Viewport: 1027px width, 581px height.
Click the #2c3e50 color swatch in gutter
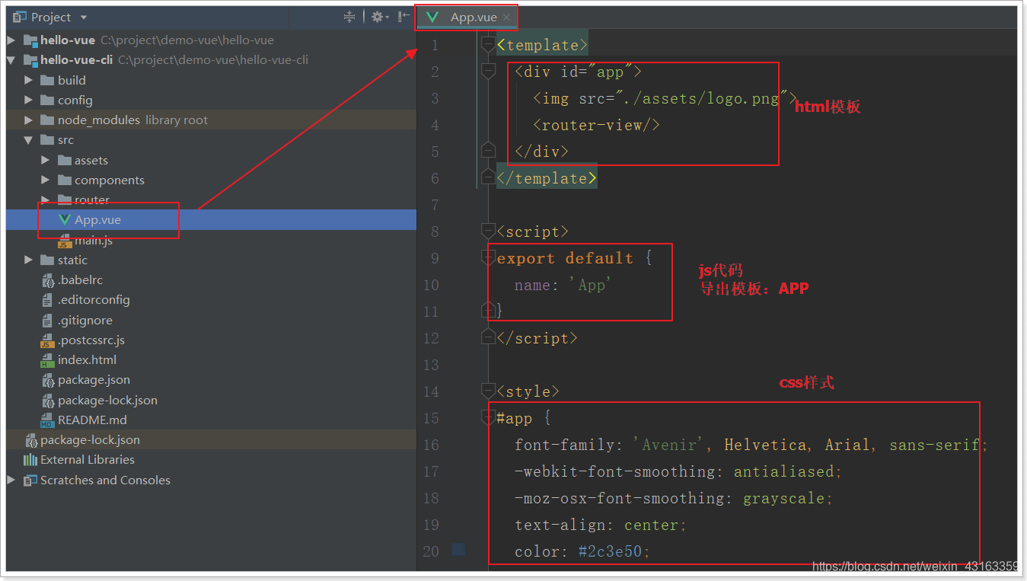[x=458, y=549]
